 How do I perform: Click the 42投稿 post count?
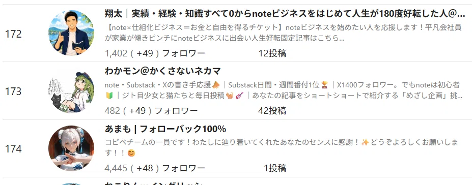pos(272,111)
